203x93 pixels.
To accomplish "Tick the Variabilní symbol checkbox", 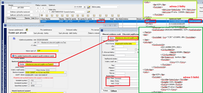I will click(x=29, y=80).
